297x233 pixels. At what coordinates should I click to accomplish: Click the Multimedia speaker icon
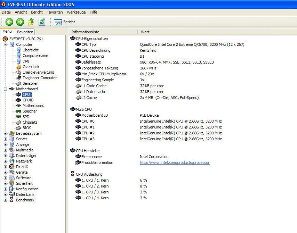click(x=12, y=150)
